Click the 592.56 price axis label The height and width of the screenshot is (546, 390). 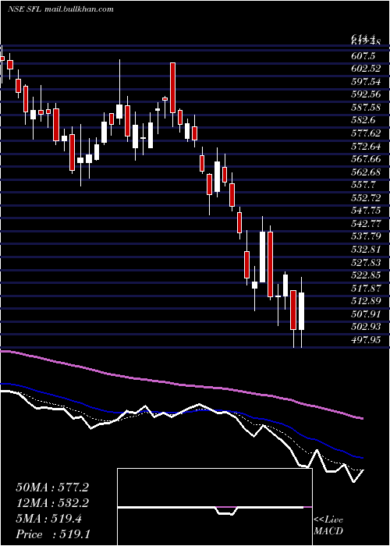coord(366,94)
